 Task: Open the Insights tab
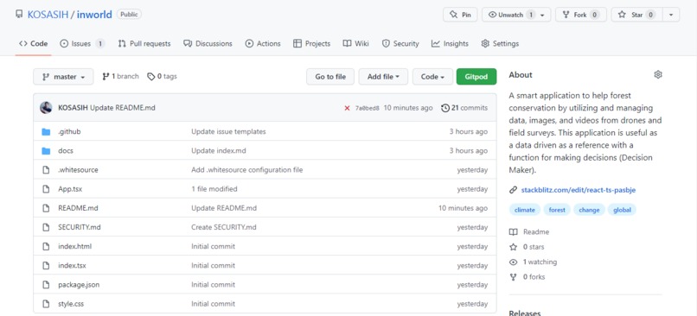[x=450, y=43]
